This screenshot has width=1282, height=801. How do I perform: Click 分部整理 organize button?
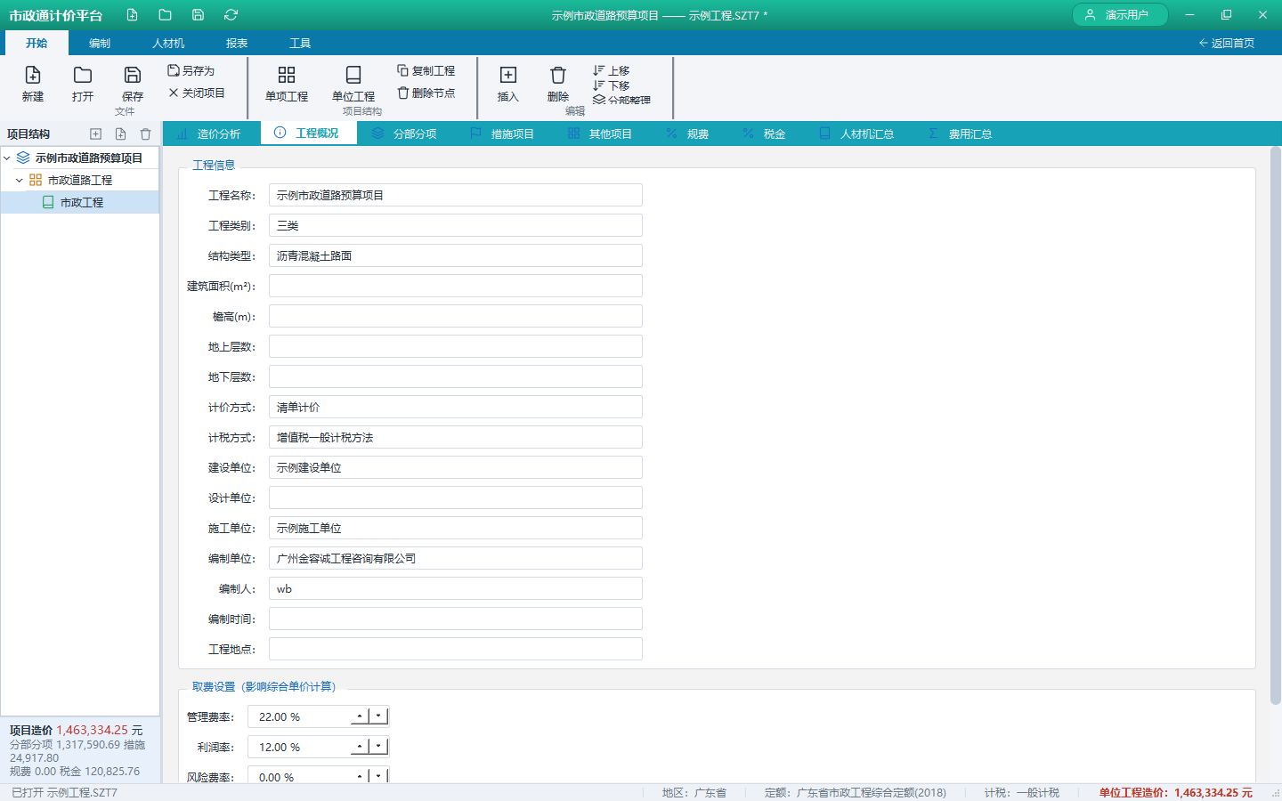621,100
